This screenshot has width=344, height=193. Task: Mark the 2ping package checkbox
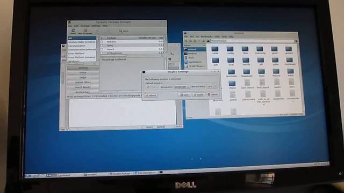click(102, 46)
